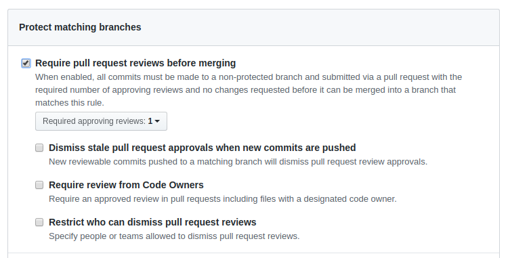Viewport: 510px width, 258px height.
Task: Click the 'Require pull request reviews before merging' label
Action: (135, 63)
